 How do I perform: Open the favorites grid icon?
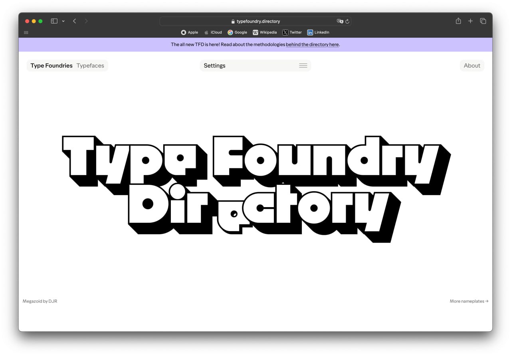[26, 32]
